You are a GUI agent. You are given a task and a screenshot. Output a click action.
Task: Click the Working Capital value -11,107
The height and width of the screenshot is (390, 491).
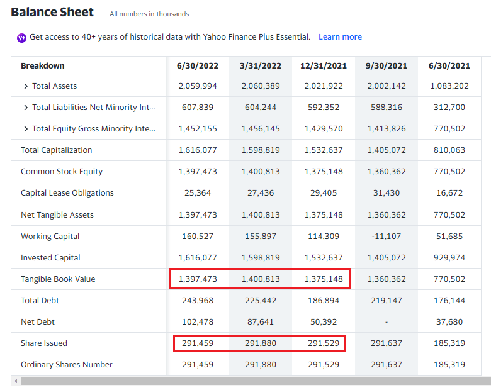tap(387, 237)
